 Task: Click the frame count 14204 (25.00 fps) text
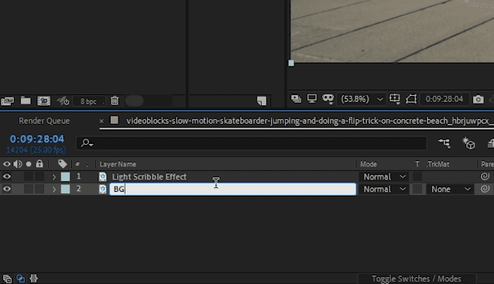[x=36, y=150]
